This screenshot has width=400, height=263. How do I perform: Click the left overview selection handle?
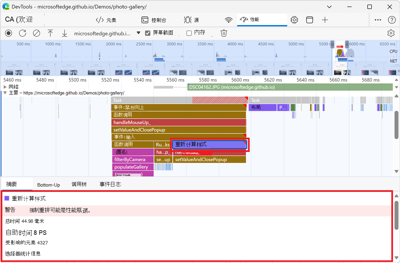(332, 44)
